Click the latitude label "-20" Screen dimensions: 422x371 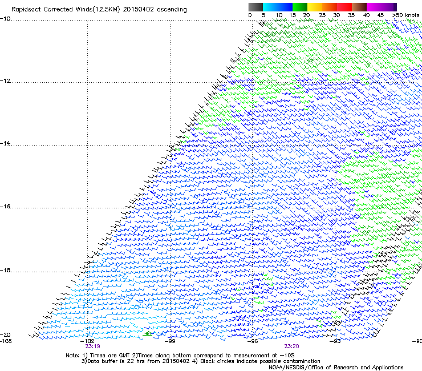[5, 334]
